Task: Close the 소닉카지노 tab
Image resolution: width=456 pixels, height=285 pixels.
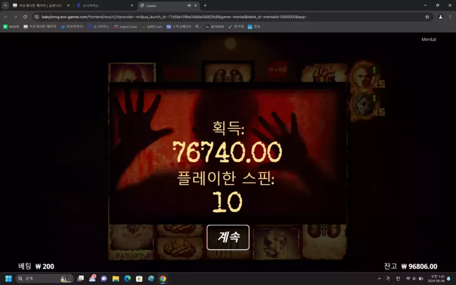Action: 132,5
